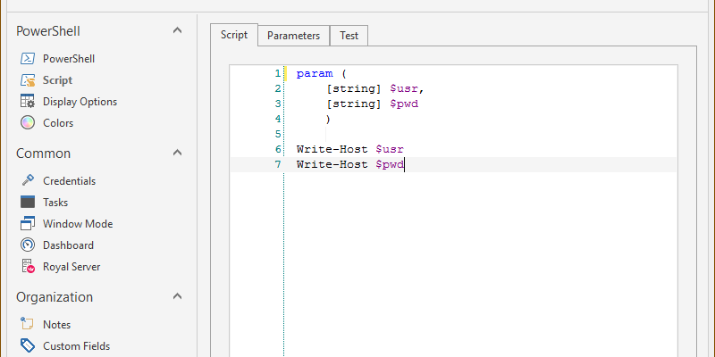Open Credentials using the key icon
Image resolution: width=715 pixels, height=357 pixels.
[27, 181]
